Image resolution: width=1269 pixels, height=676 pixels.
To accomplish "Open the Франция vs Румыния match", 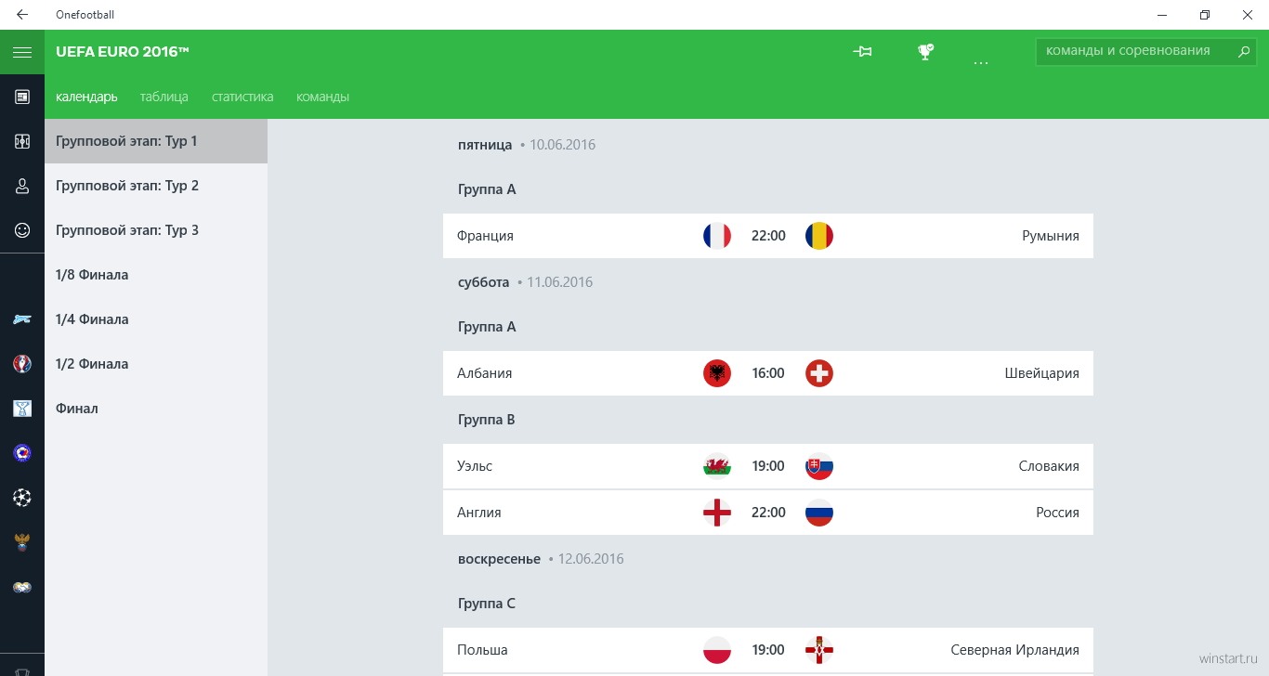I will coord(768,236).
